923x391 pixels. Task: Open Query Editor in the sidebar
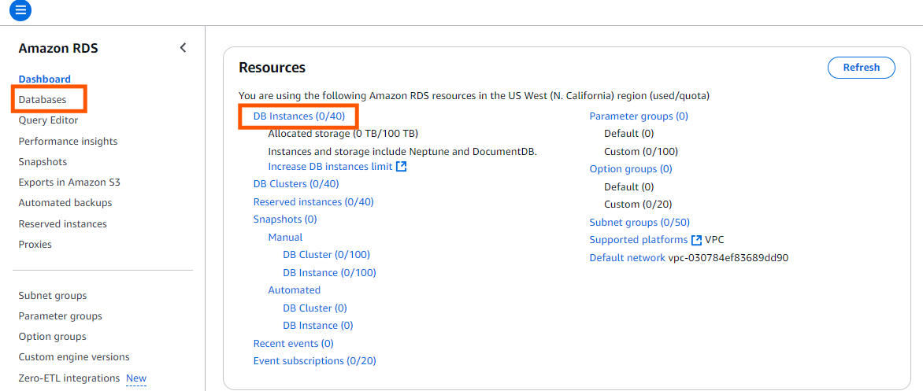tap(48, 120)
